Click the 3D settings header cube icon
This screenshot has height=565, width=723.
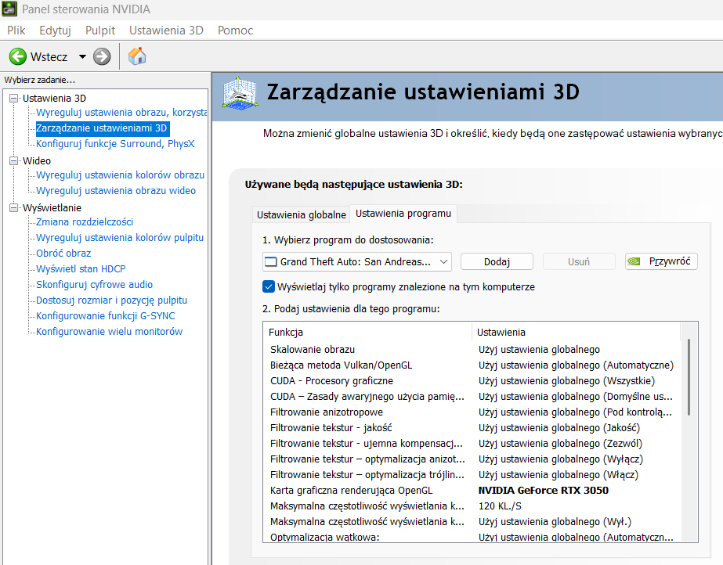click(x=240, y=93)
